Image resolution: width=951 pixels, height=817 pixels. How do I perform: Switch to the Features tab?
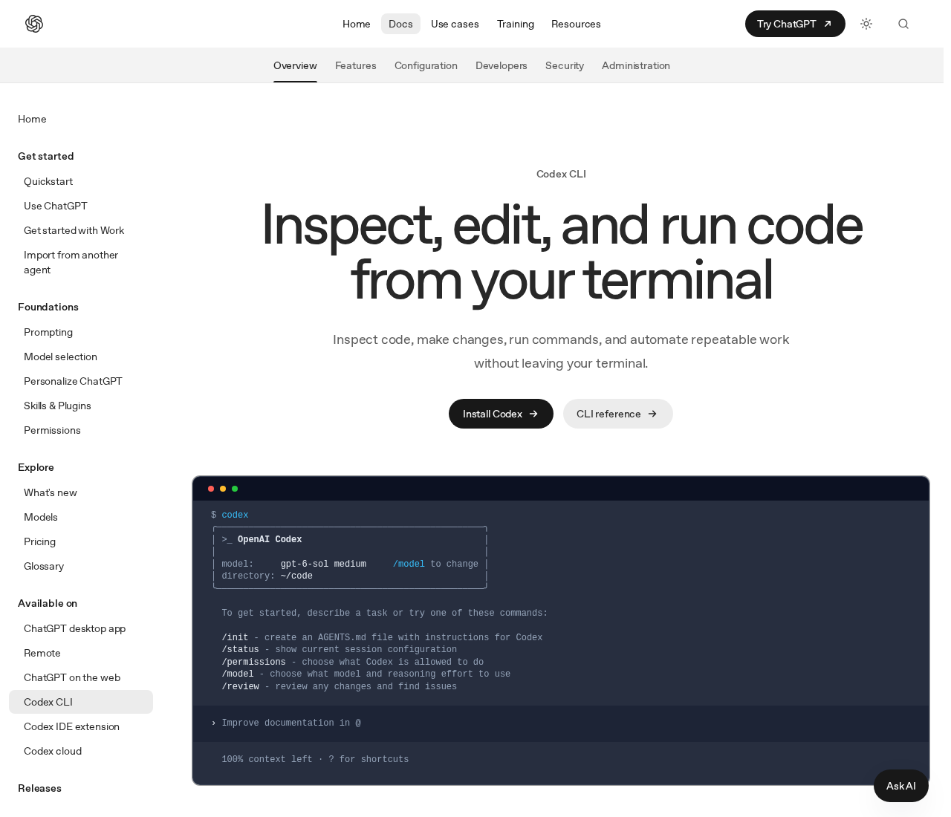point(356,65)
